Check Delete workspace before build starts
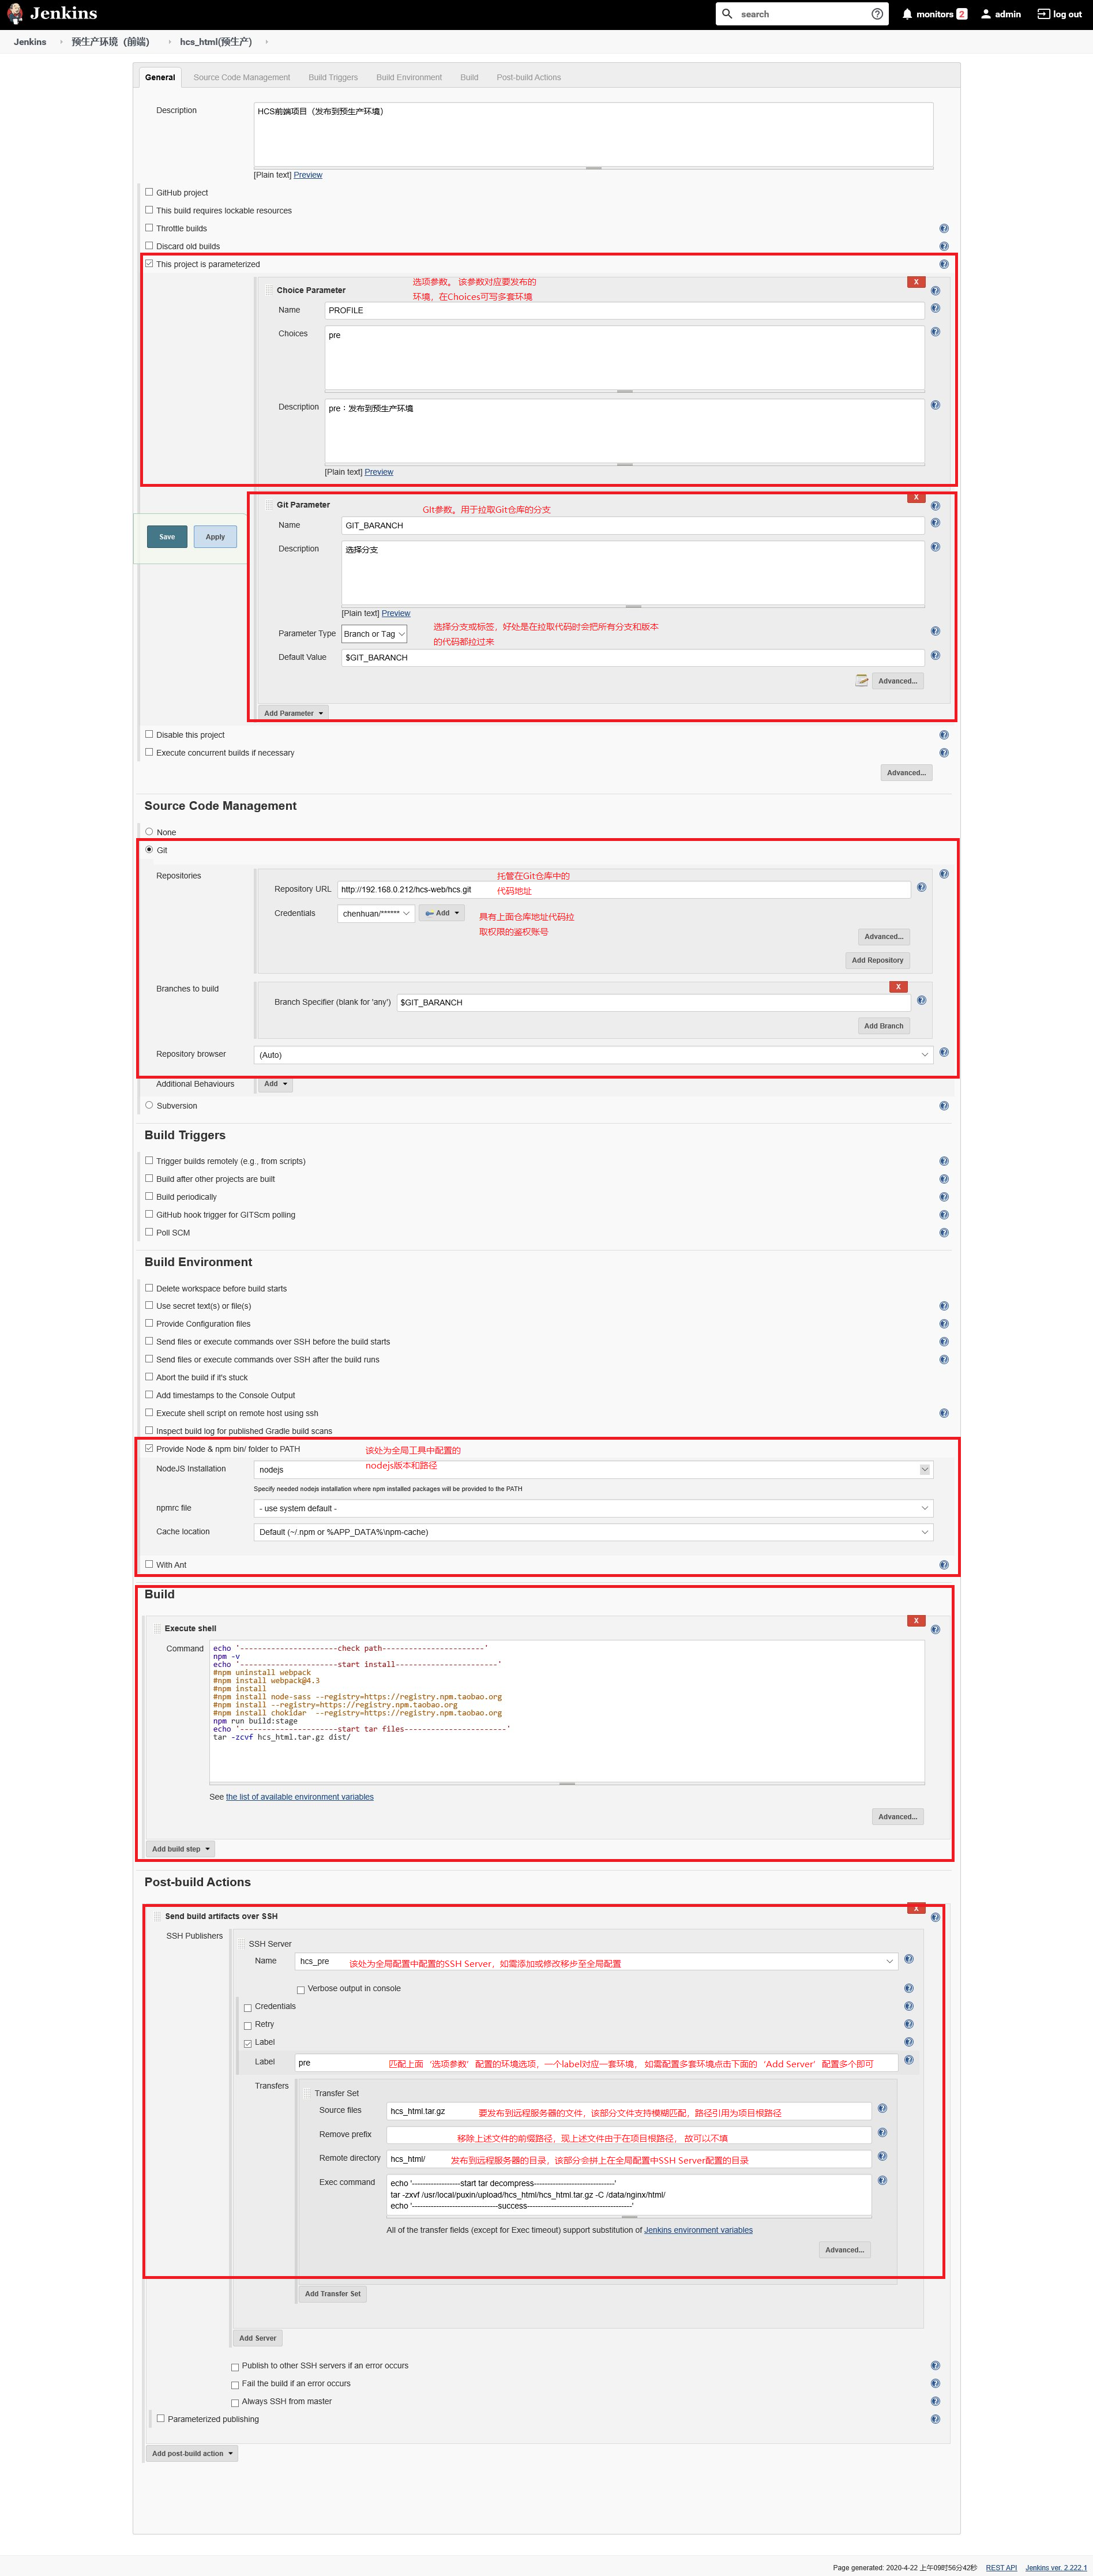 coord(149,1288)
